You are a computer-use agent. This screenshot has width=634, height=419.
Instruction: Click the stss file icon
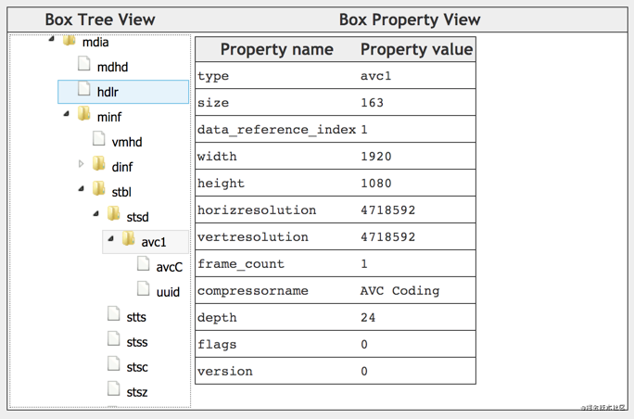click(x=114, y=338)
